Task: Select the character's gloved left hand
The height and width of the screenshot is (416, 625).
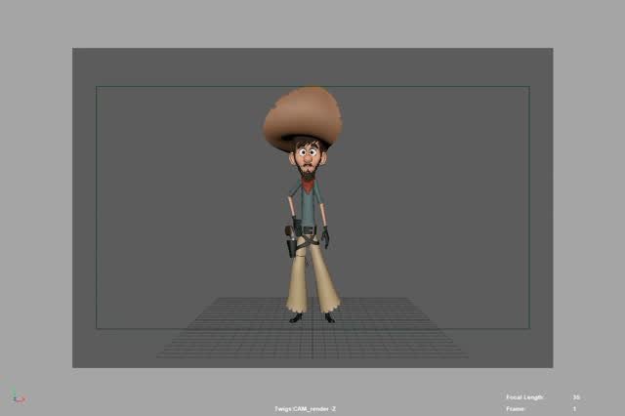Action: tap(325, 237)
